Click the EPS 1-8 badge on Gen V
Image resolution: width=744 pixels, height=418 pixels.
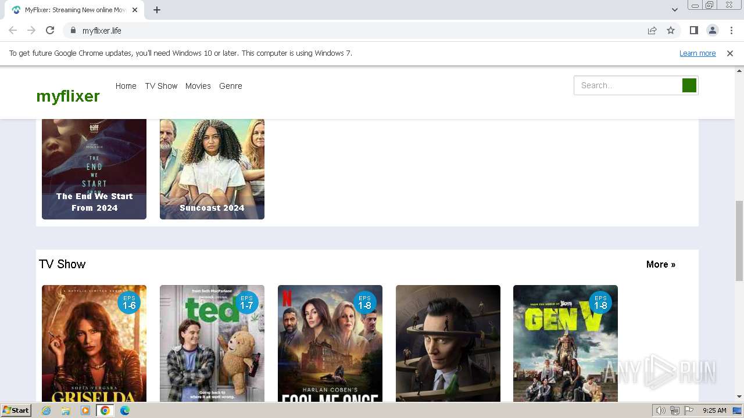coord(600,302)
